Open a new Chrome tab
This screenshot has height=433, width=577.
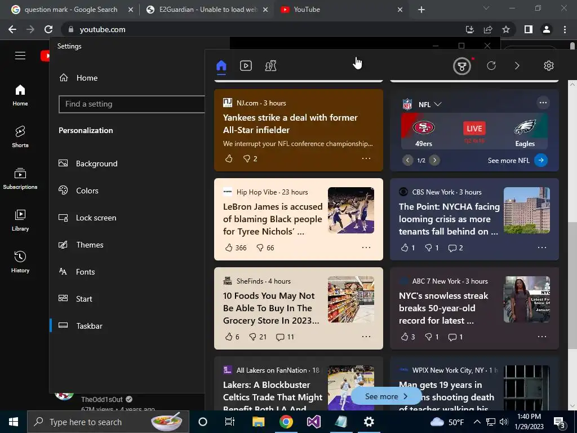pos(421,10)
